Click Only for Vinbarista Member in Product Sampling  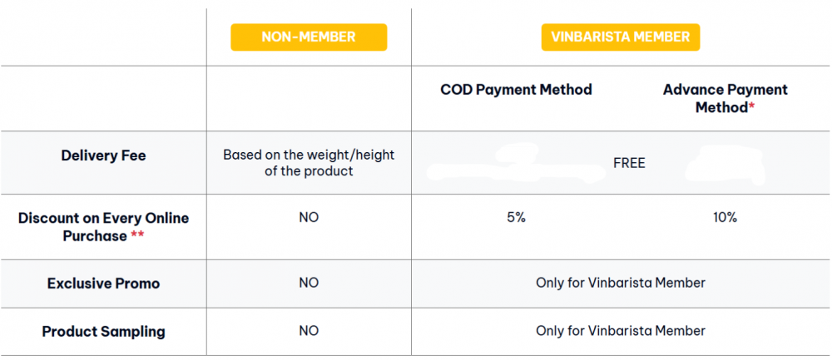621,331
